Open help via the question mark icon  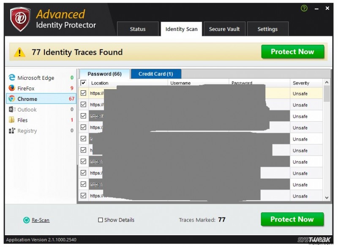coord(304,8)
